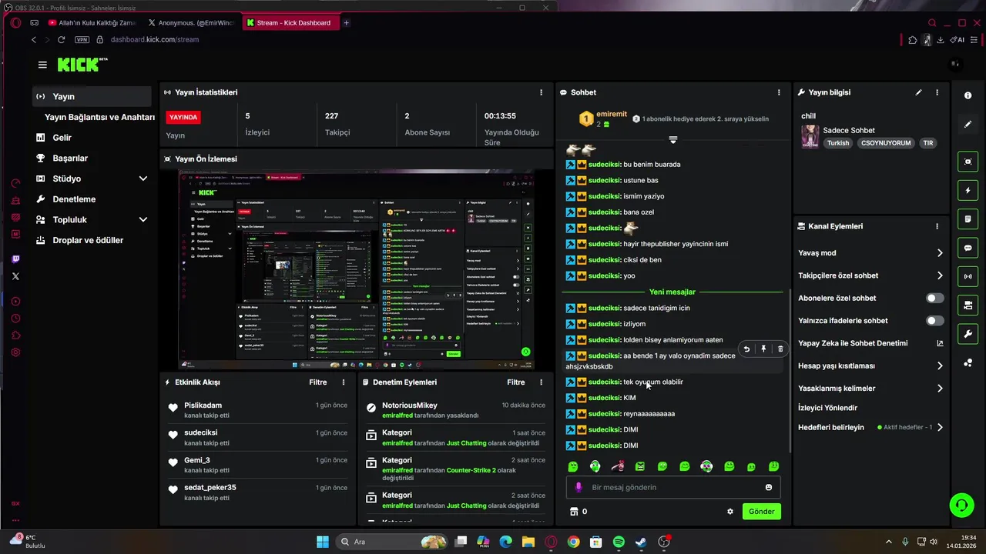Open Denetleme in sidebar
Screen dimensions: 986x554
coord(74,199)
